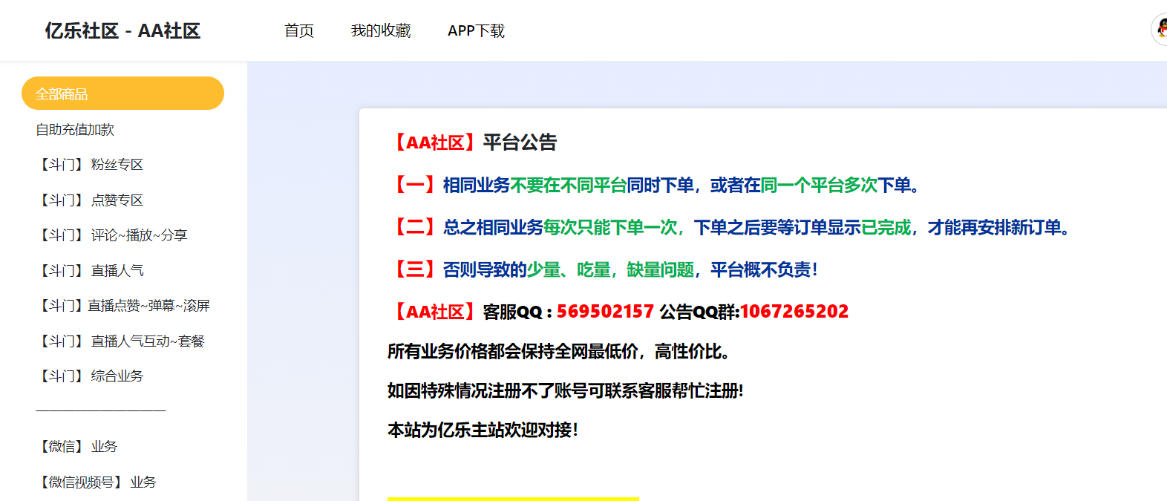Click the 亿乐社区 - AA社区 site title
The image size is (1167, 501).
click(122, 30)
